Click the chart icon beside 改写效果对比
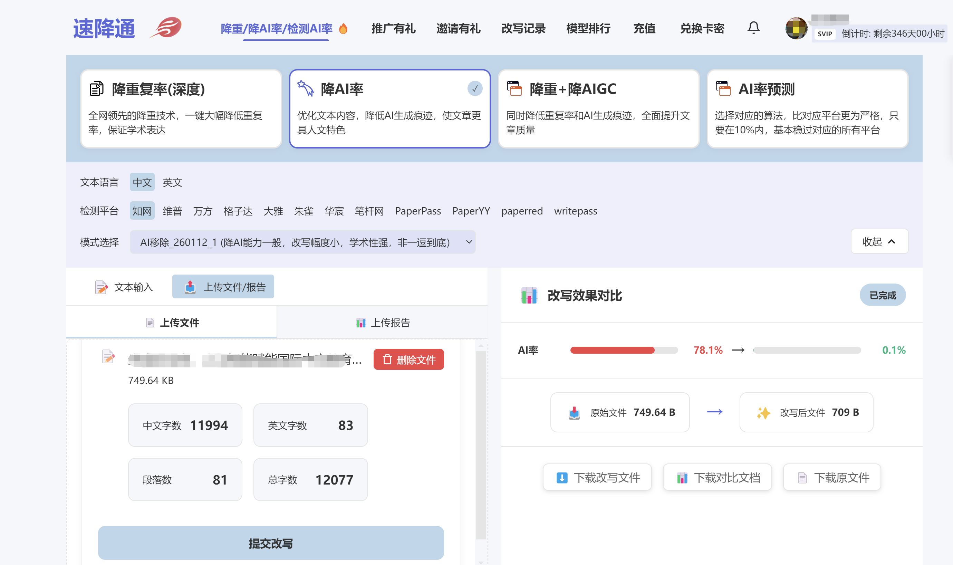 pyautogui.click(x=529, y=295)
